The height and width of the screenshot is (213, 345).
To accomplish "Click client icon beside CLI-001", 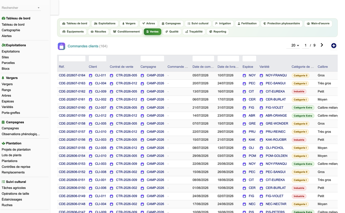I will click(91, 180).
